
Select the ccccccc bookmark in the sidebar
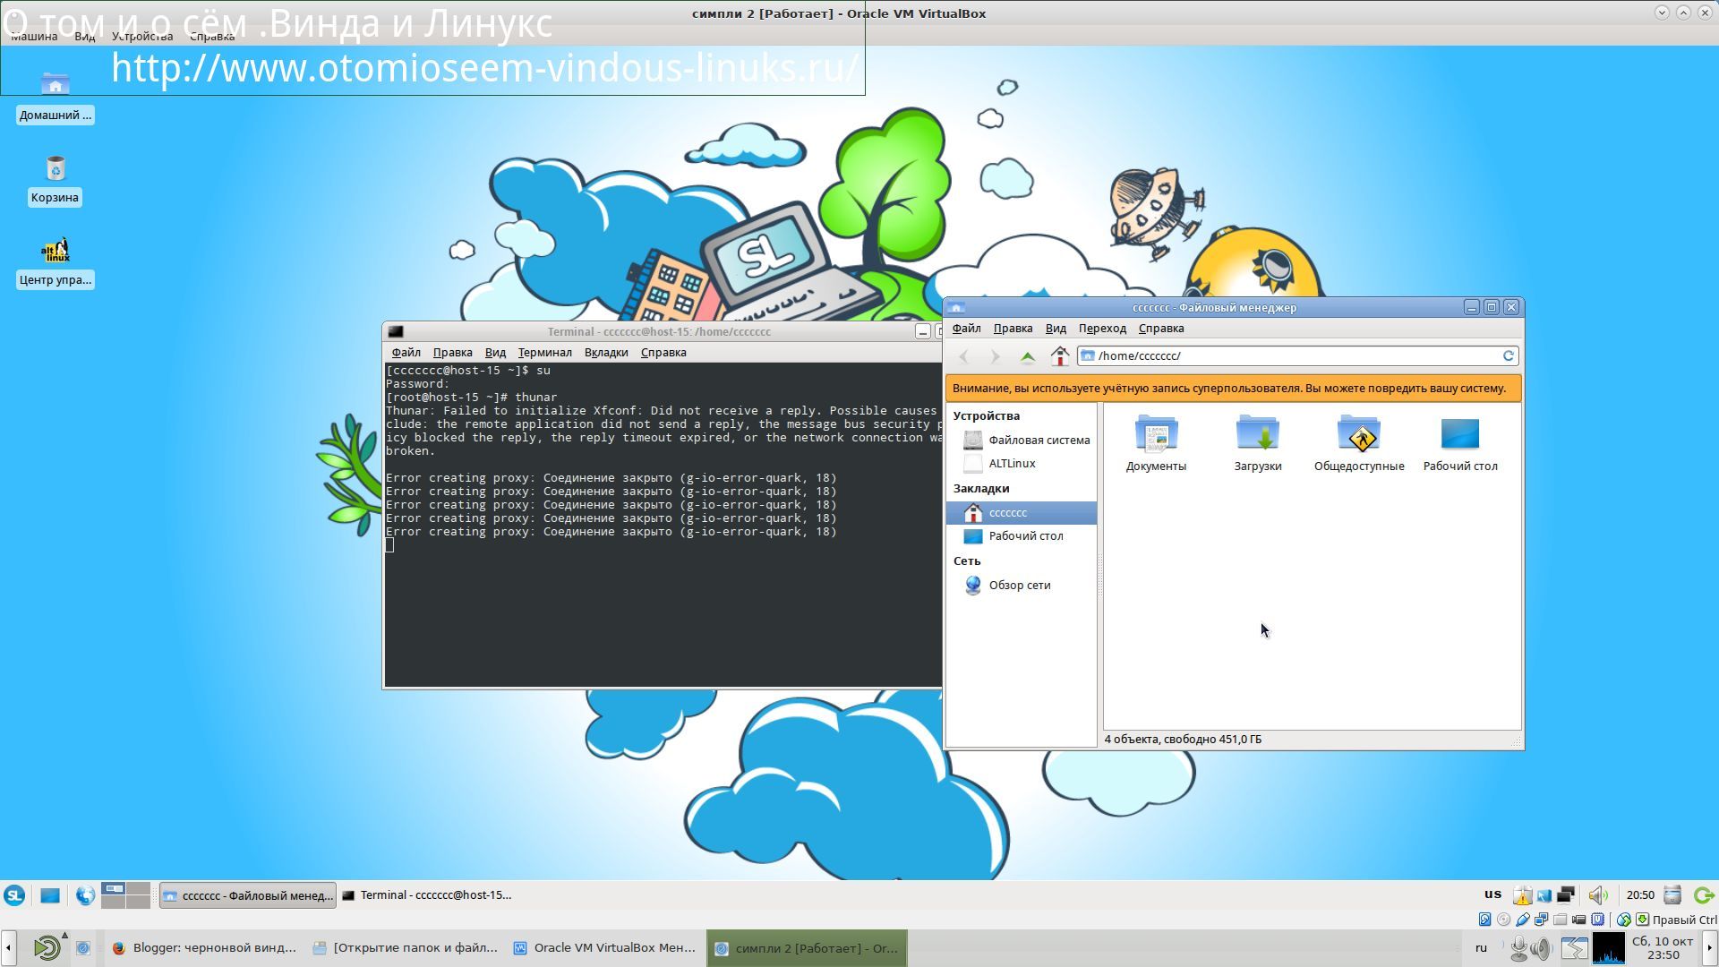1022,512
